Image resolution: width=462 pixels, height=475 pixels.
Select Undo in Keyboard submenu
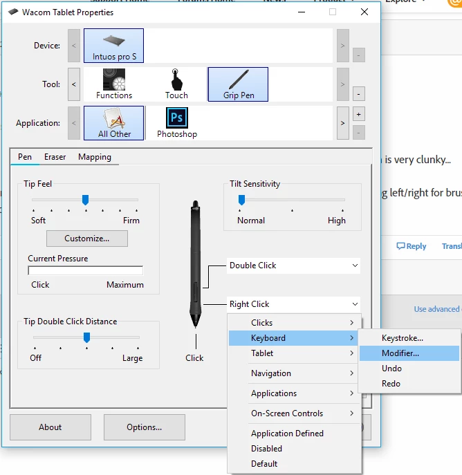coord(409,369)
